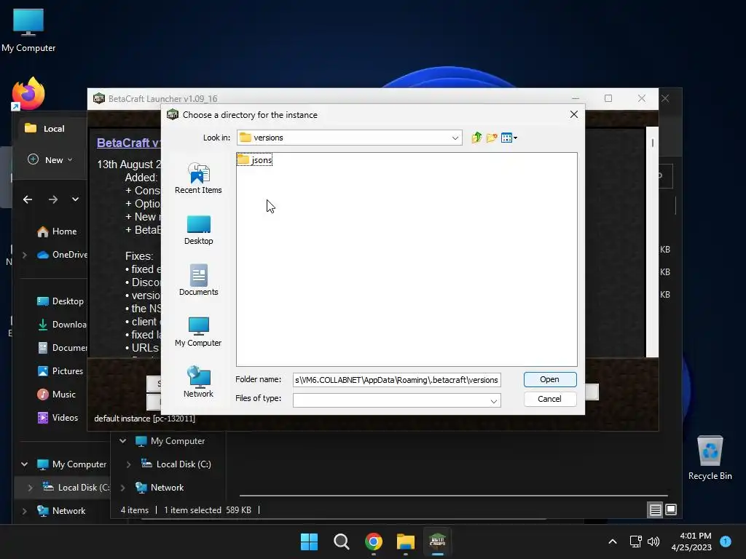This screenshot has width=746, height=559.
Task: Expand Network node in second tree
Action: coord(122,488)
